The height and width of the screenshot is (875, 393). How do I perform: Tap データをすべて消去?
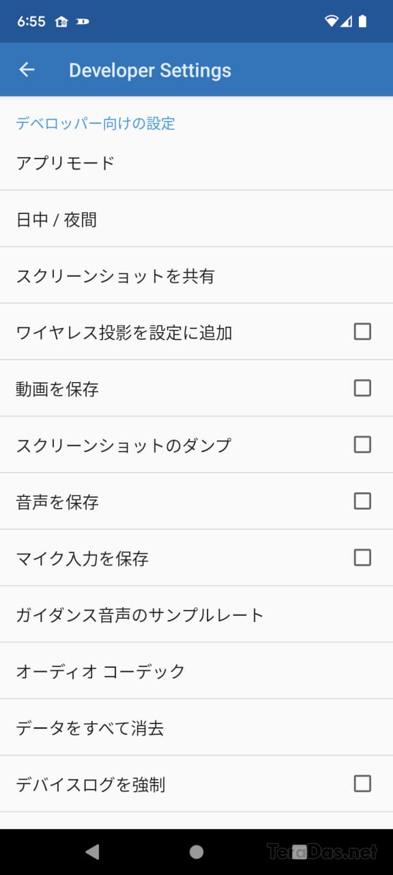click(196, 727)
